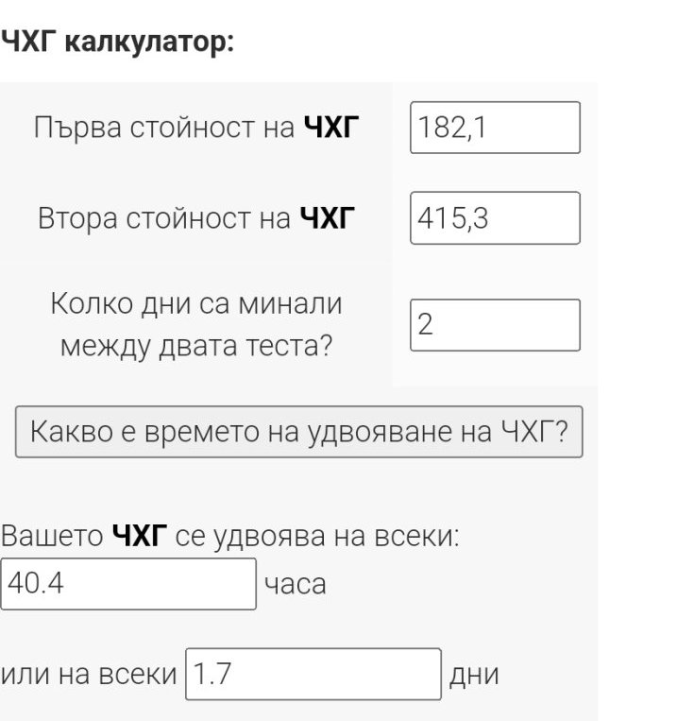Click the 'Първа стойност на' label text
The width and height of the screenshot is (694, 721).
(x=164, y=128)
